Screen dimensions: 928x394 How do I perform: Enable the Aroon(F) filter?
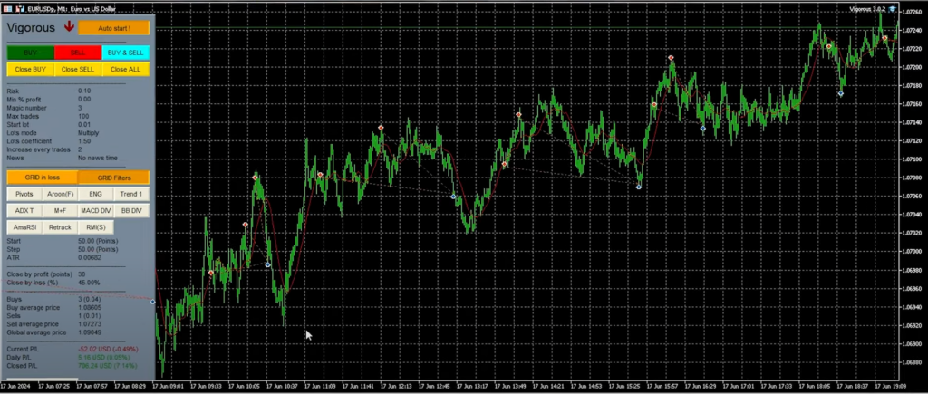coord(59,194)
